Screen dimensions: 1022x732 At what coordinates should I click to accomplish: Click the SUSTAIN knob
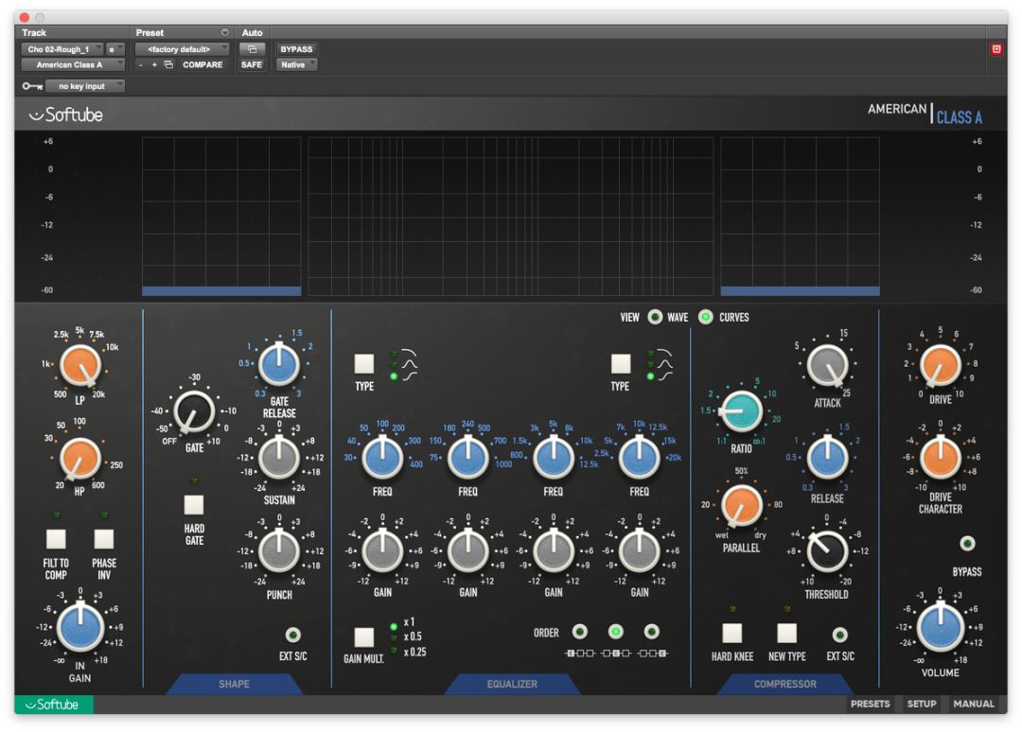point(279,458)
